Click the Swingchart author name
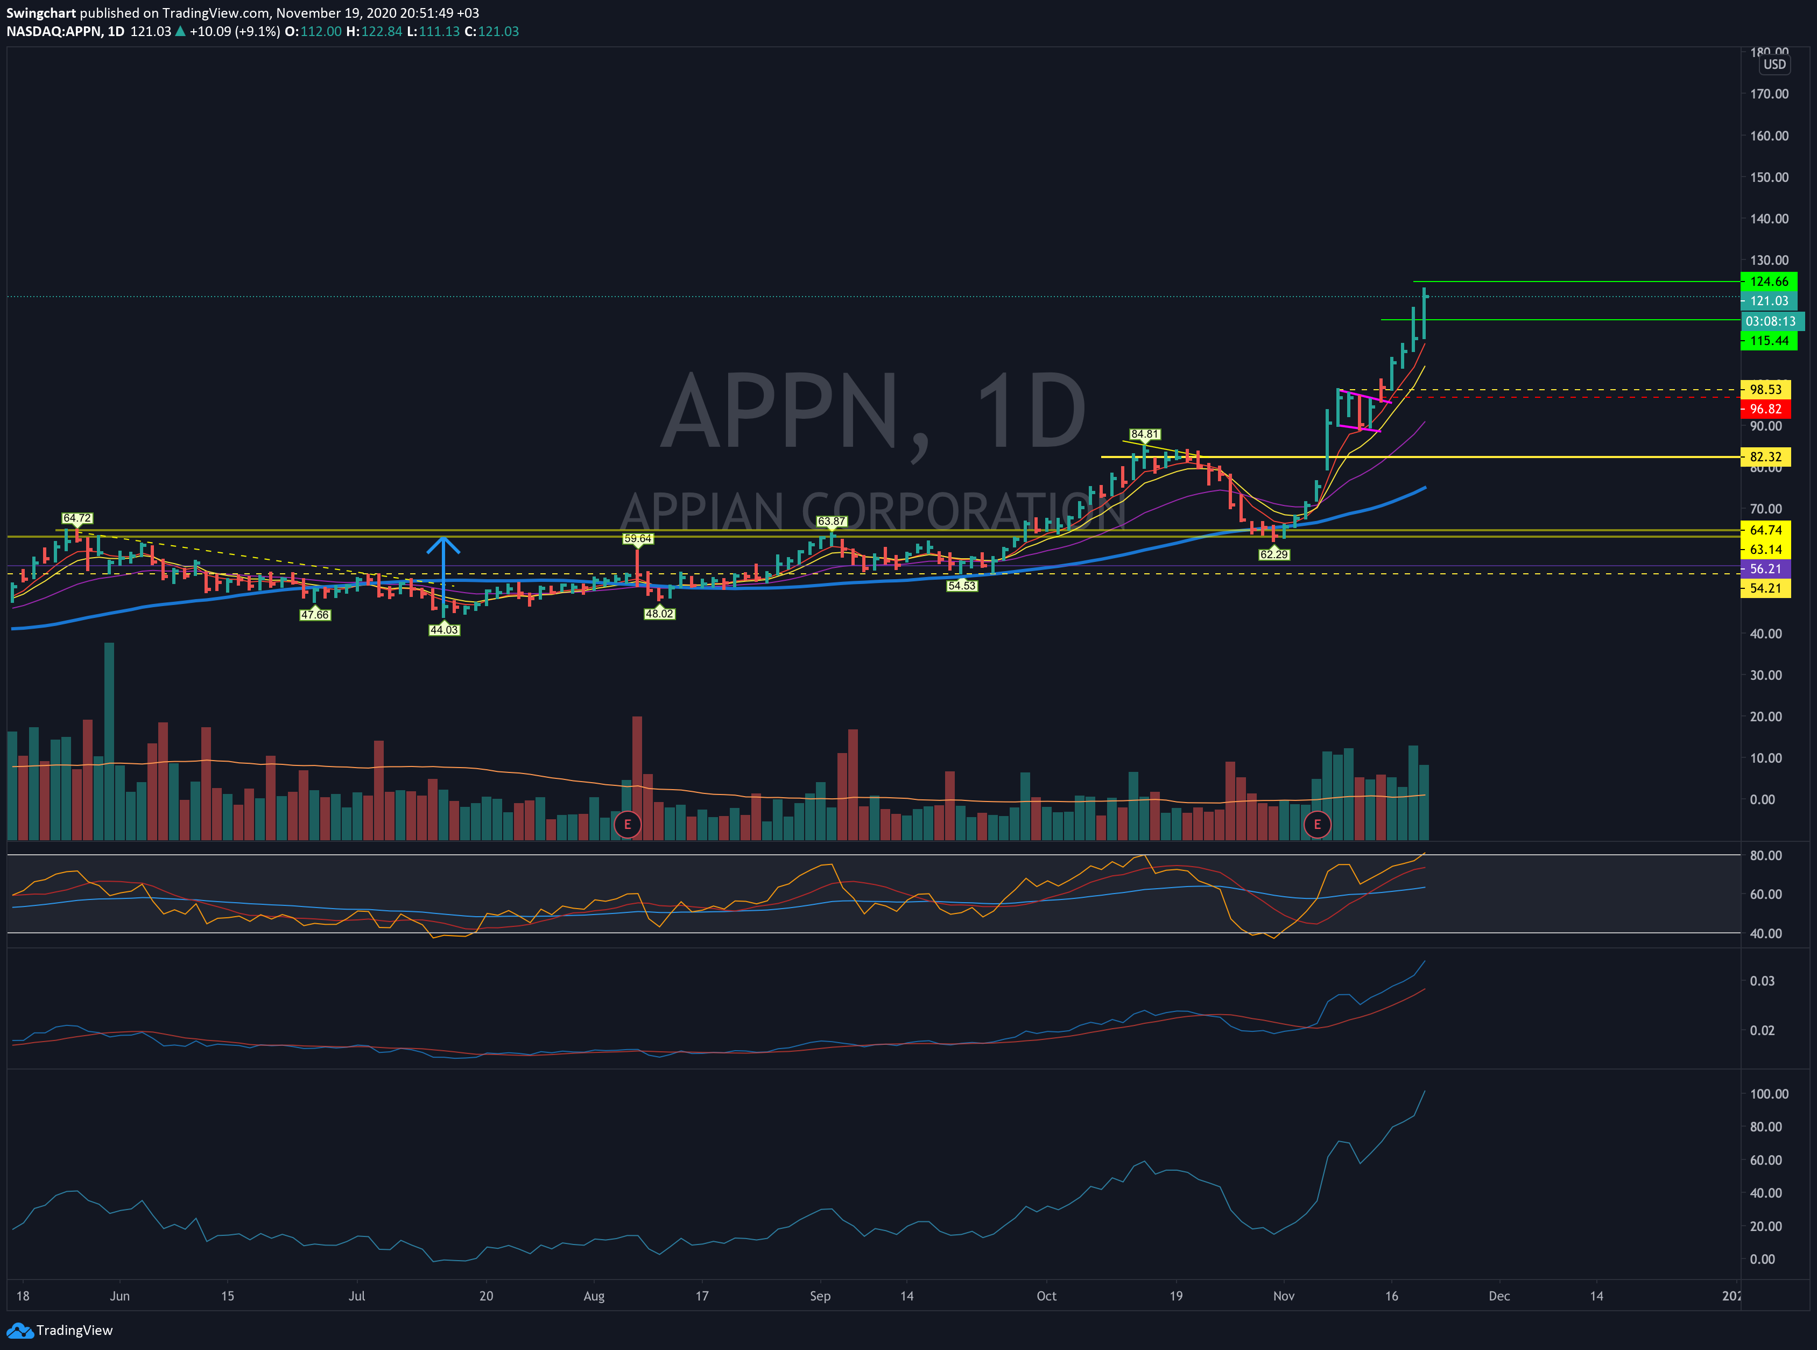 [x=41, y=13]
